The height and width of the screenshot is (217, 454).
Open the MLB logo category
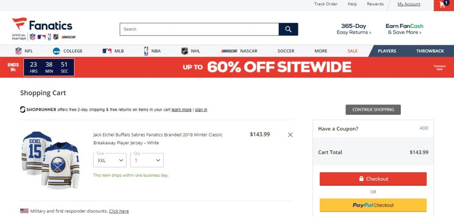coord(113,51)
